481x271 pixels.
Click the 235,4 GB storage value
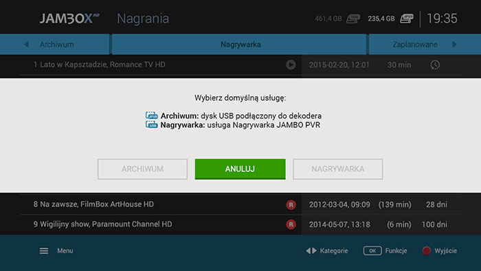[x=381, y=19]
